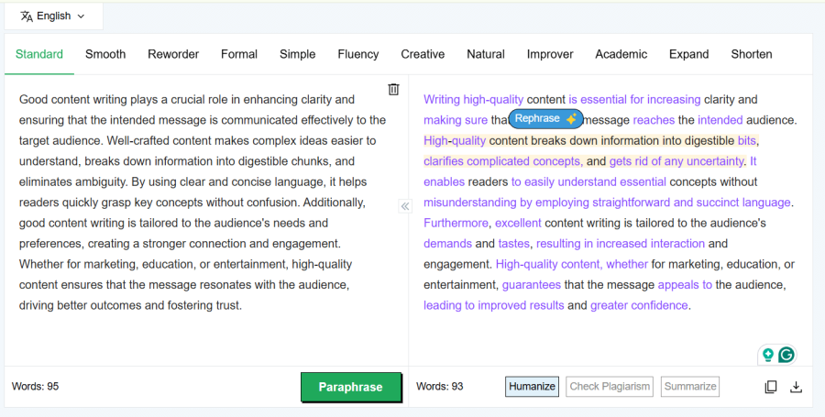Click the Summarize button

690,387
